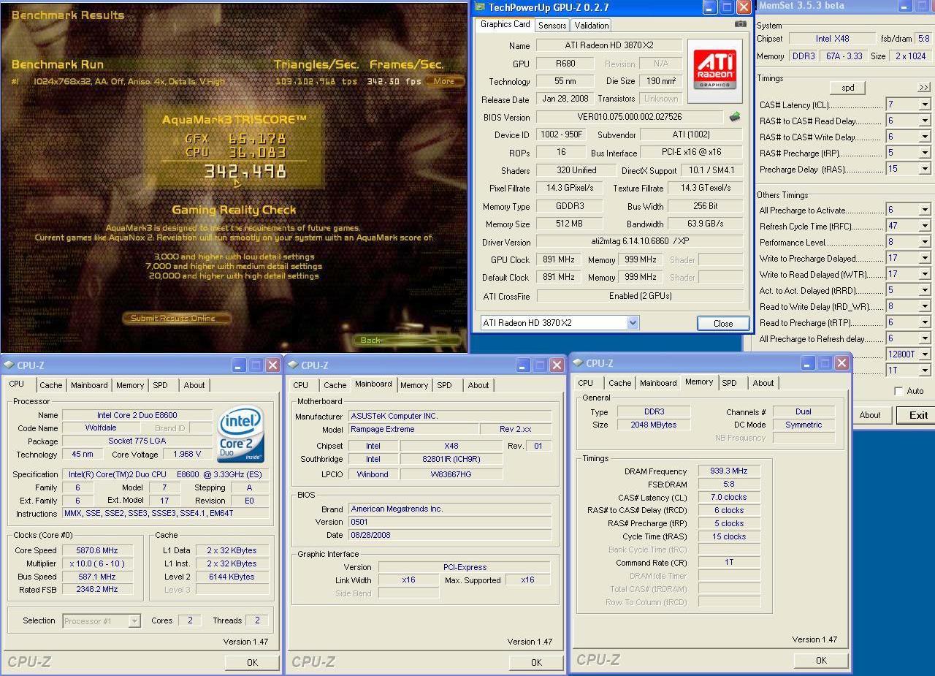Open the Cache tab in the CPU window
This screenshot has width=935, height=676.
coord(50,385)
